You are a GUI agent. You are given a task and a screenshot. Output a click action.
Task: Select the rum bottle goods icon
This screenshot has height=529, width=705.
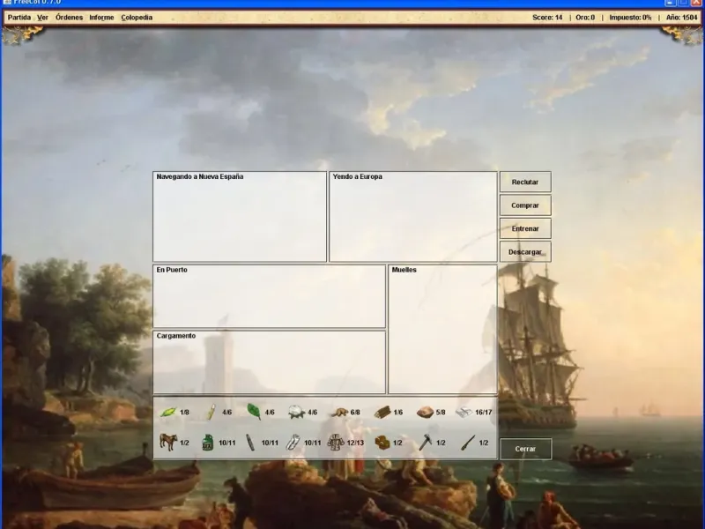(x=208, y=443)
